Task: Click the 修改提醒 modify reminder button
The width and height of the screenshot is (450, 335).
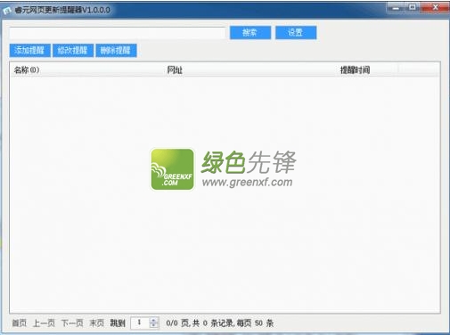Action: (73, 50)
